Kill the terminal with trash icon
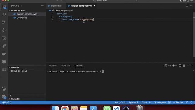Screen dimensions: 195x110 coord(184,66)
